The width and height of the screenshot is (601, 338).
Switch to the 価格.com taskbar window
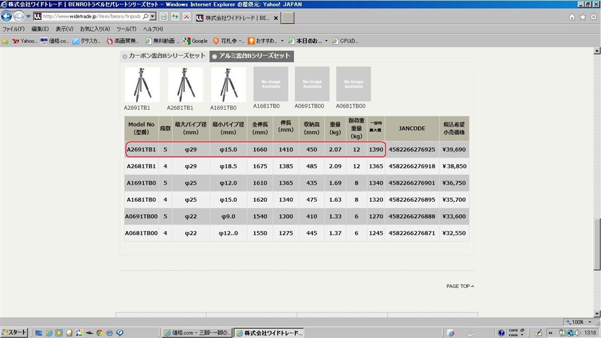(x=198, y=333)
